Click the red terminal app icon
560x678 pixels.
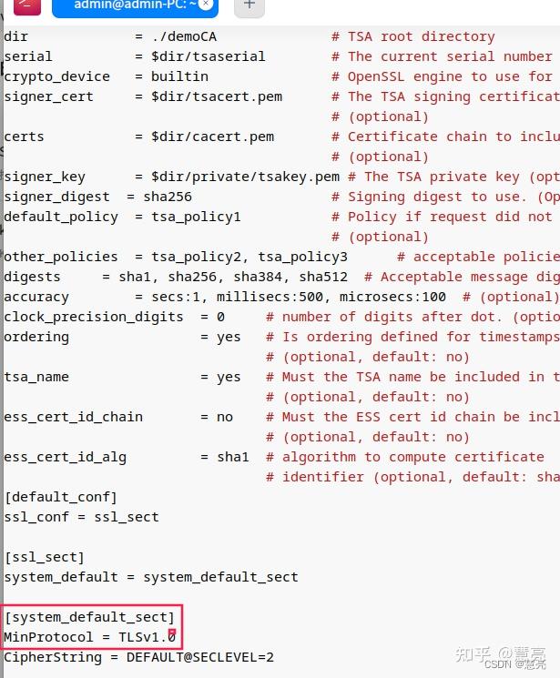click(x=27, y=6)
